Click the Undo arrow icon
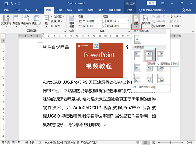Image resolution: width=196 pixels, height=145 pixels. pos(12,4)
